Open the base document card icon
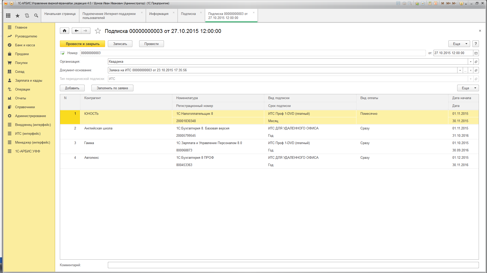 (x=476, y=70)
